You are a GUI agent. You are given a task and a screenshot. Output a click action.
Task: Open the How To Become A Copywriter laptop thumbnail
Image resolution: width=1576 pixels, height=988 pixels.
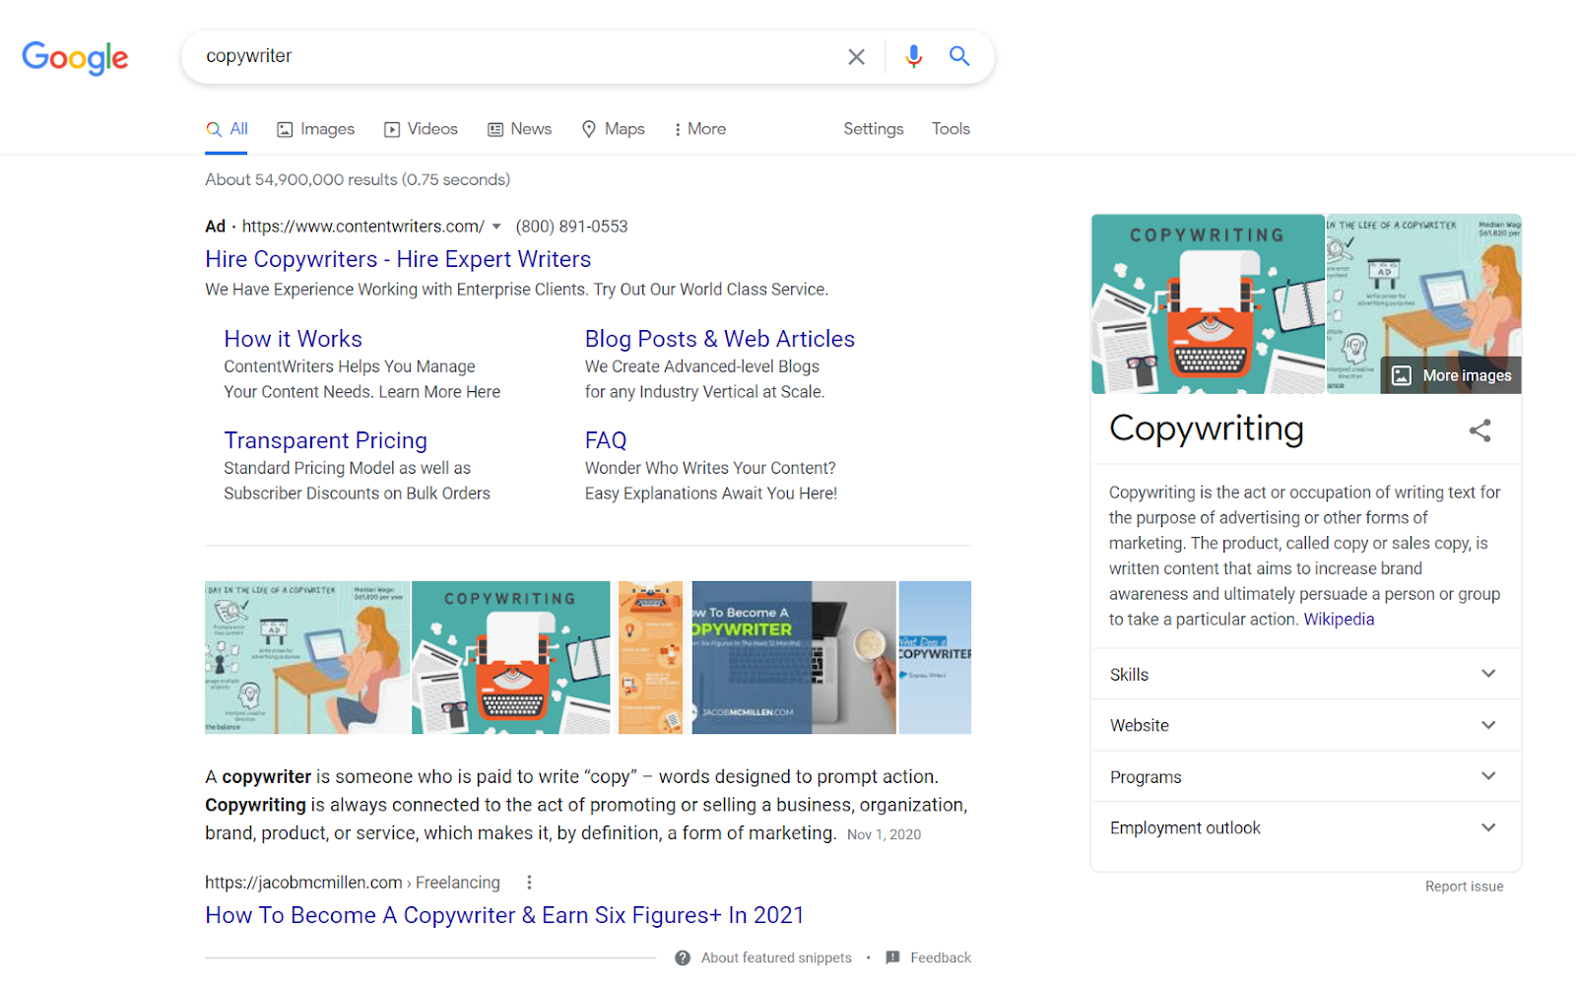pos(794,657)
